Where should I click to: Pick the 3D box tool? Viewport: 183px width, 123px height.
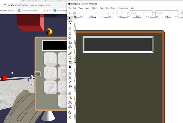coord(70,43)
